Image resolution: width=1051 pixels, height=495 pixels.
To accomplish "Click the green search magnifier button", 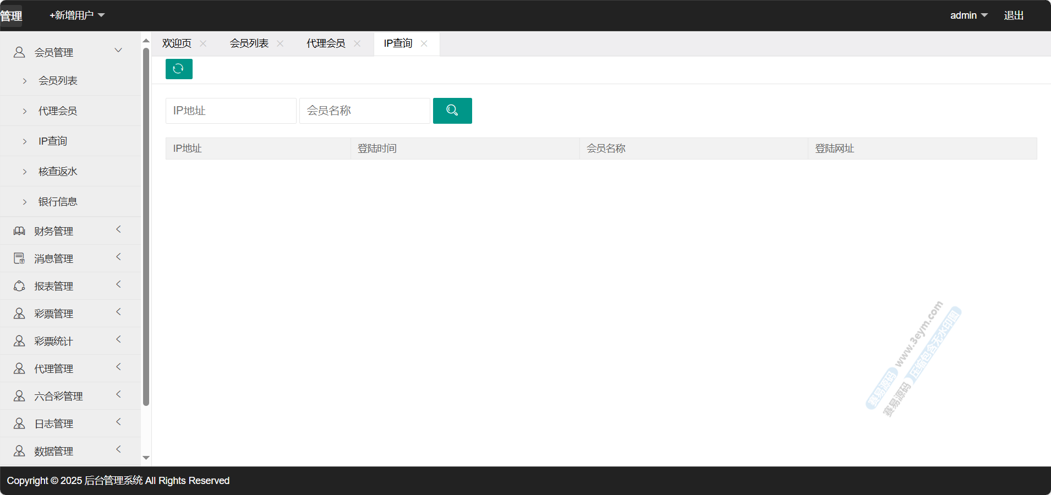I will [452, 111].
